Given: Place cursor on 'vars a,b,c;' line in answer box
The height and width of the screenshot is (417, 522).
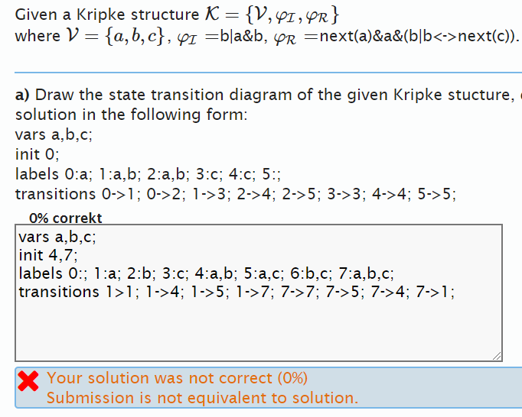Looking at the screenshot, I should click(x=57, y=238).
